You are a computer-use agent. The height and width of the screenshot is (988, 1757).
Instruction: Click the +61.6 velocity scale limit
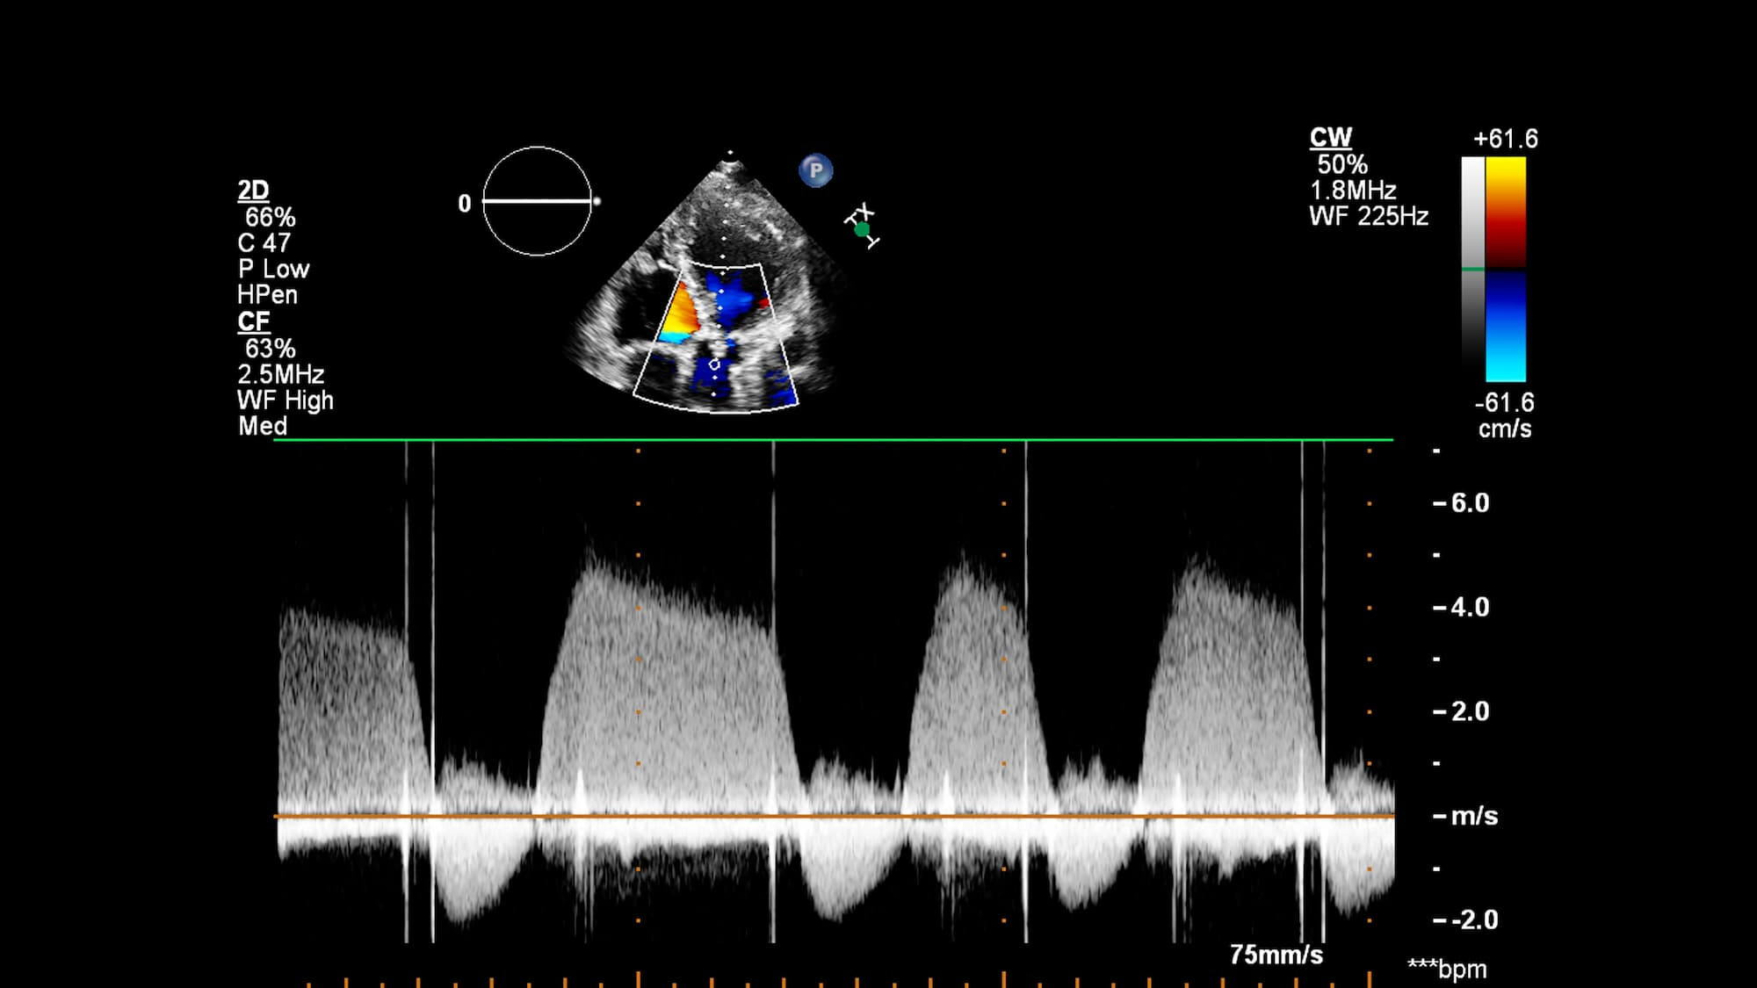[x=1505, y=138]
